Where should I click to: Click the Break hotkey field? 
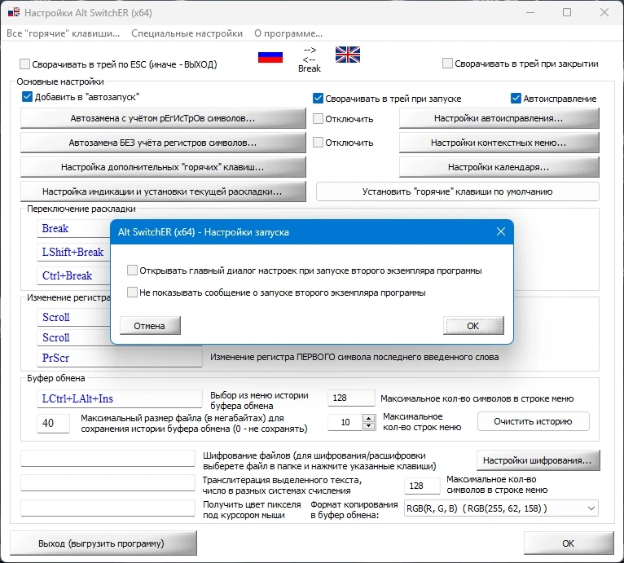click(x=73, y=229)
